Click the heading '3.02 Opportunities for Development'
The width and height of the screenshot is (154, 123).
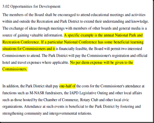pos(31,7)
